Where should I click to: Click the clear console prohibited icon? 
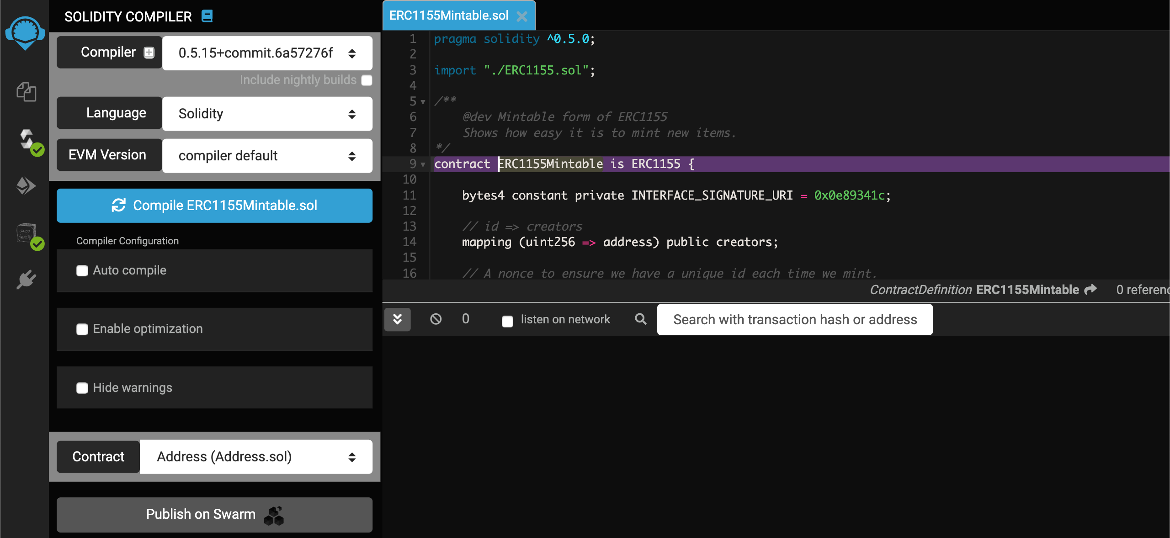click(x=436, y=319)
